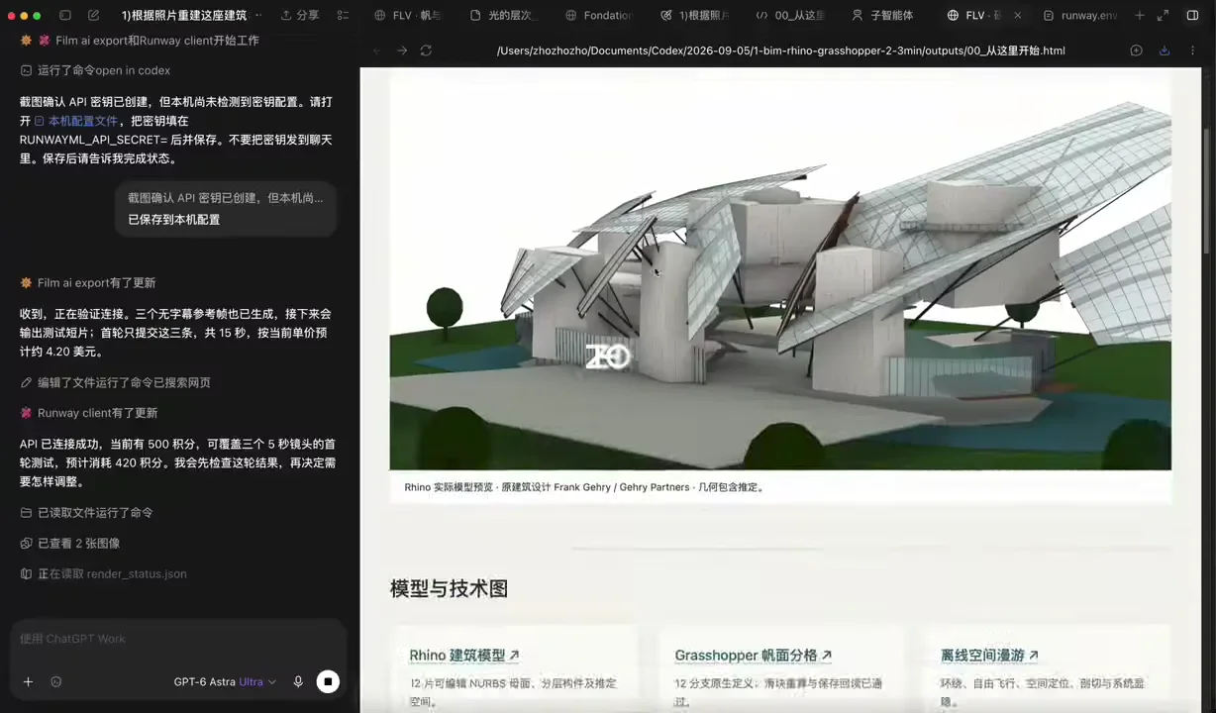Open the 本机配置文件 link
The height and width of the screenshot is (713, 1216).
coord(76,121)
